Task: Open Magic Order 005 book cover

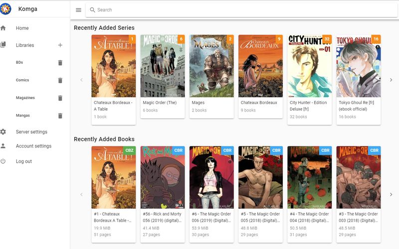Action: (260, 177)
